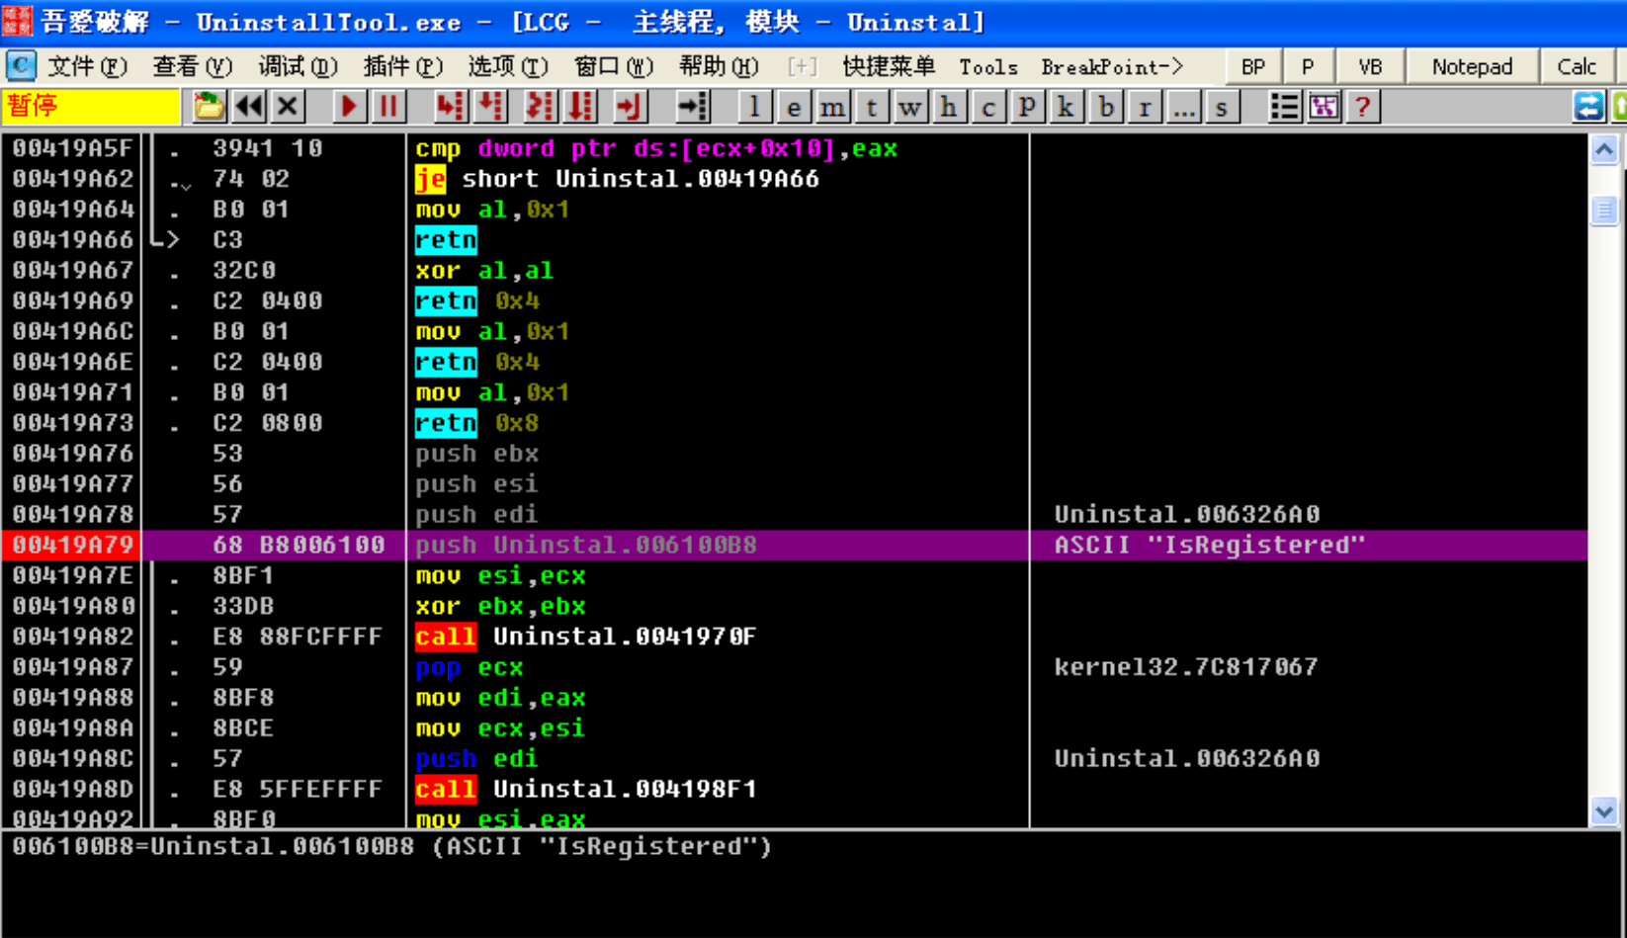Click the blue refresh icon at toolbar right
This screenshot has width=1627, height=938.
[1588, 106]
